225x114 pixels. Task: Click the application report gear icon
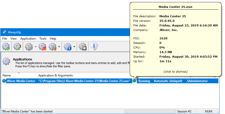[x=68, y=46]
